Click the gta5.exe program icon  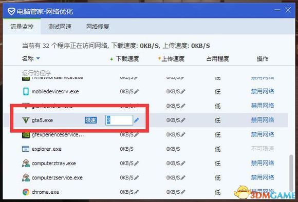26,120
